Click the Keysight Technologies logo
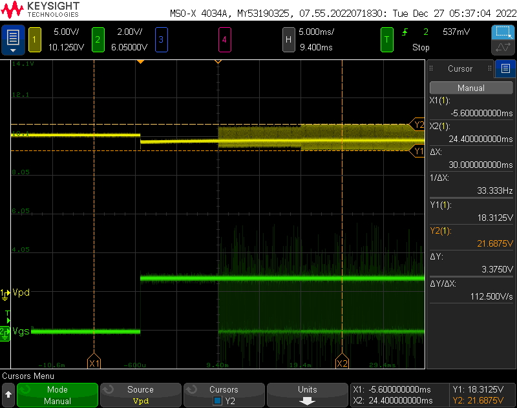The image size is (517, 408). coord(41,10)
